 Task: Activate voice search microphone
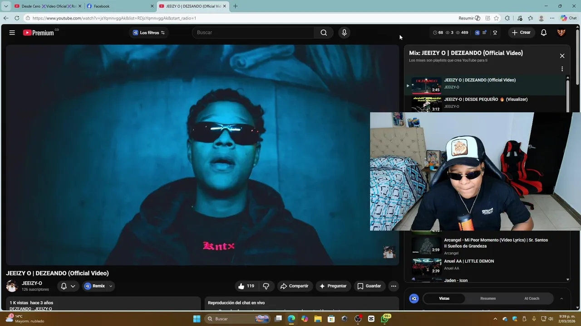coord(344,33)
